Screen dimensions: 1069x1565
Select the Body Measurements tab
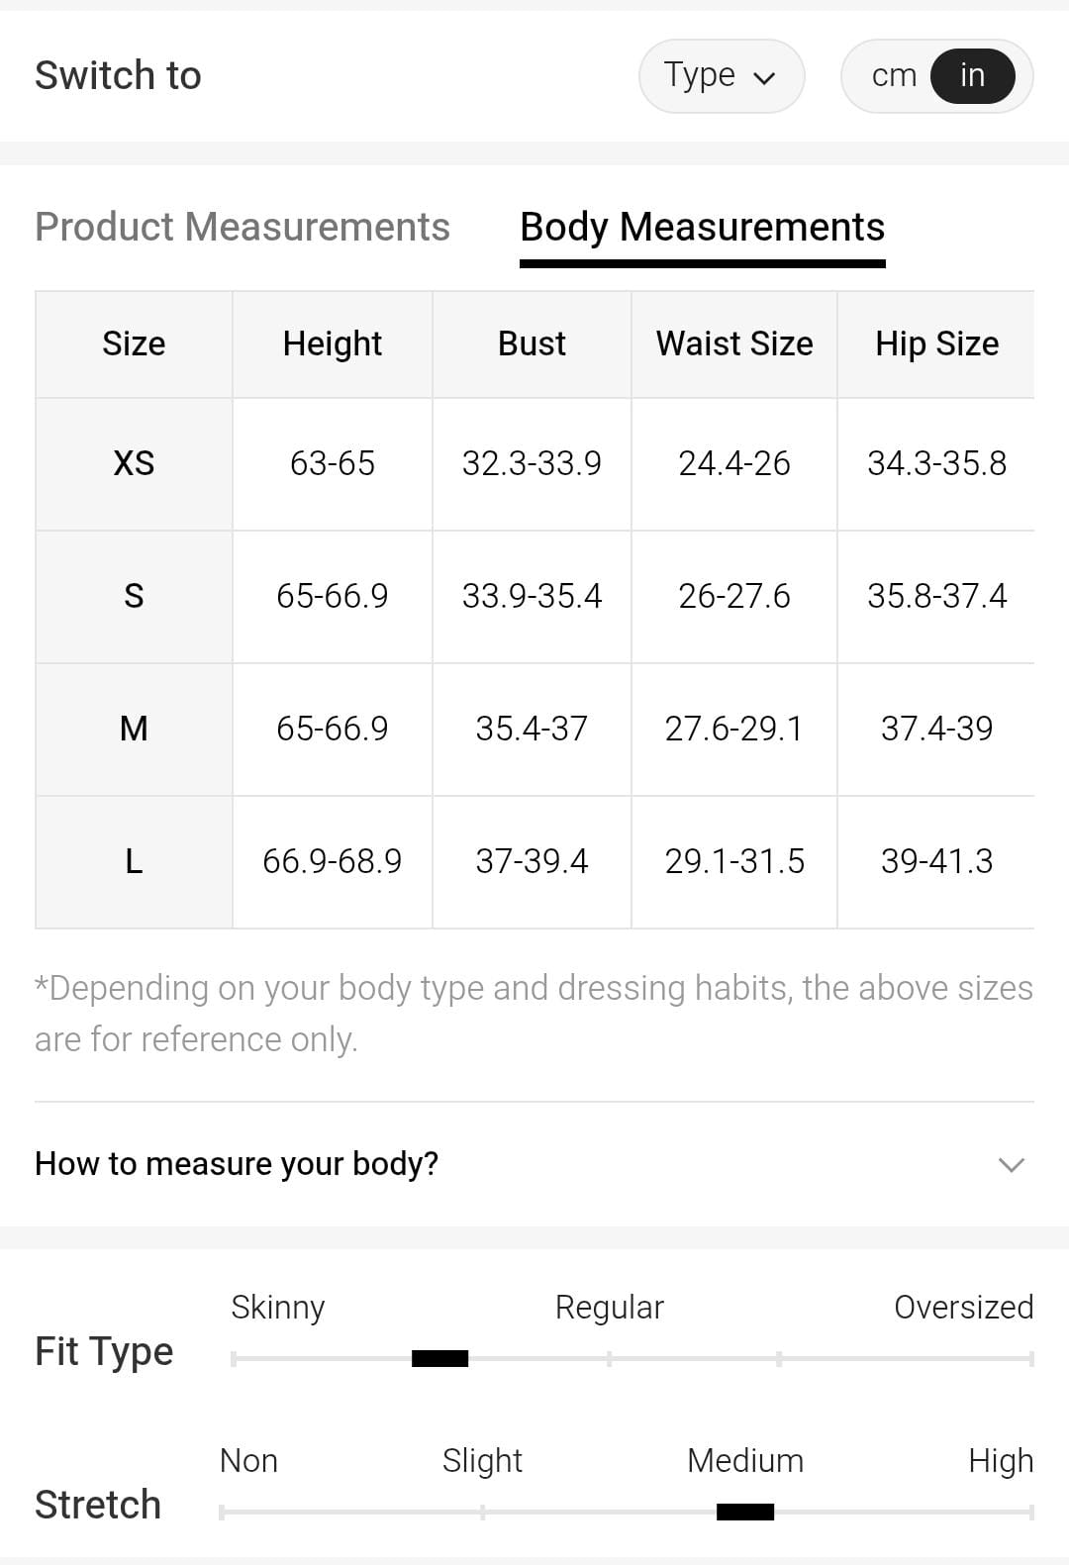pyautogui.click(x=702, y=227)
